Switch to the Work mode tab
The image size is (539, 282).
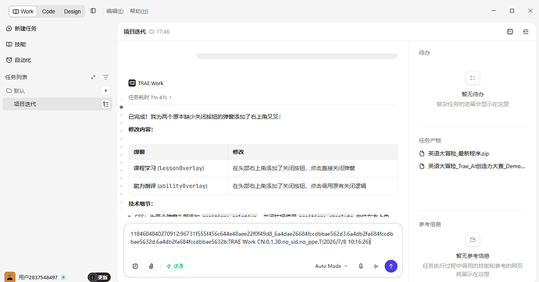click(23, 12)
